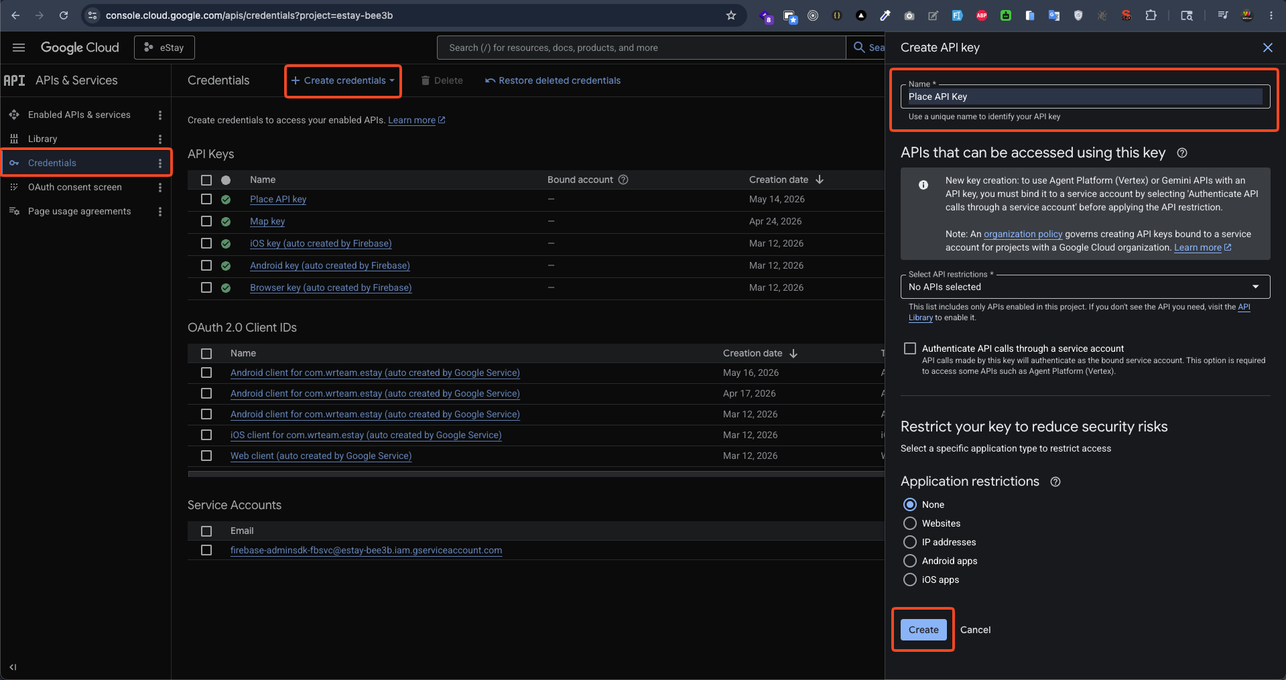Image resolution: width=1286 pixels, height=680 pixels.
Task: Click the Create button
Action: tap(923, 630)
